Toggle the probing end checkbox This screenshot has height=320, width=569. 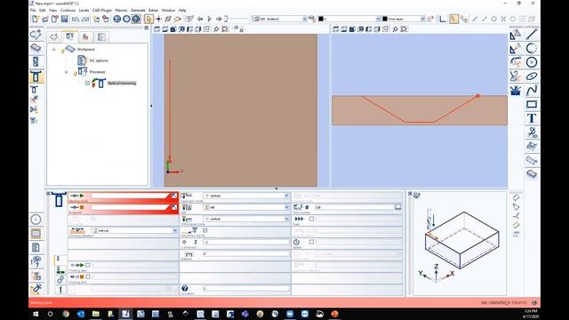[87, 276]
